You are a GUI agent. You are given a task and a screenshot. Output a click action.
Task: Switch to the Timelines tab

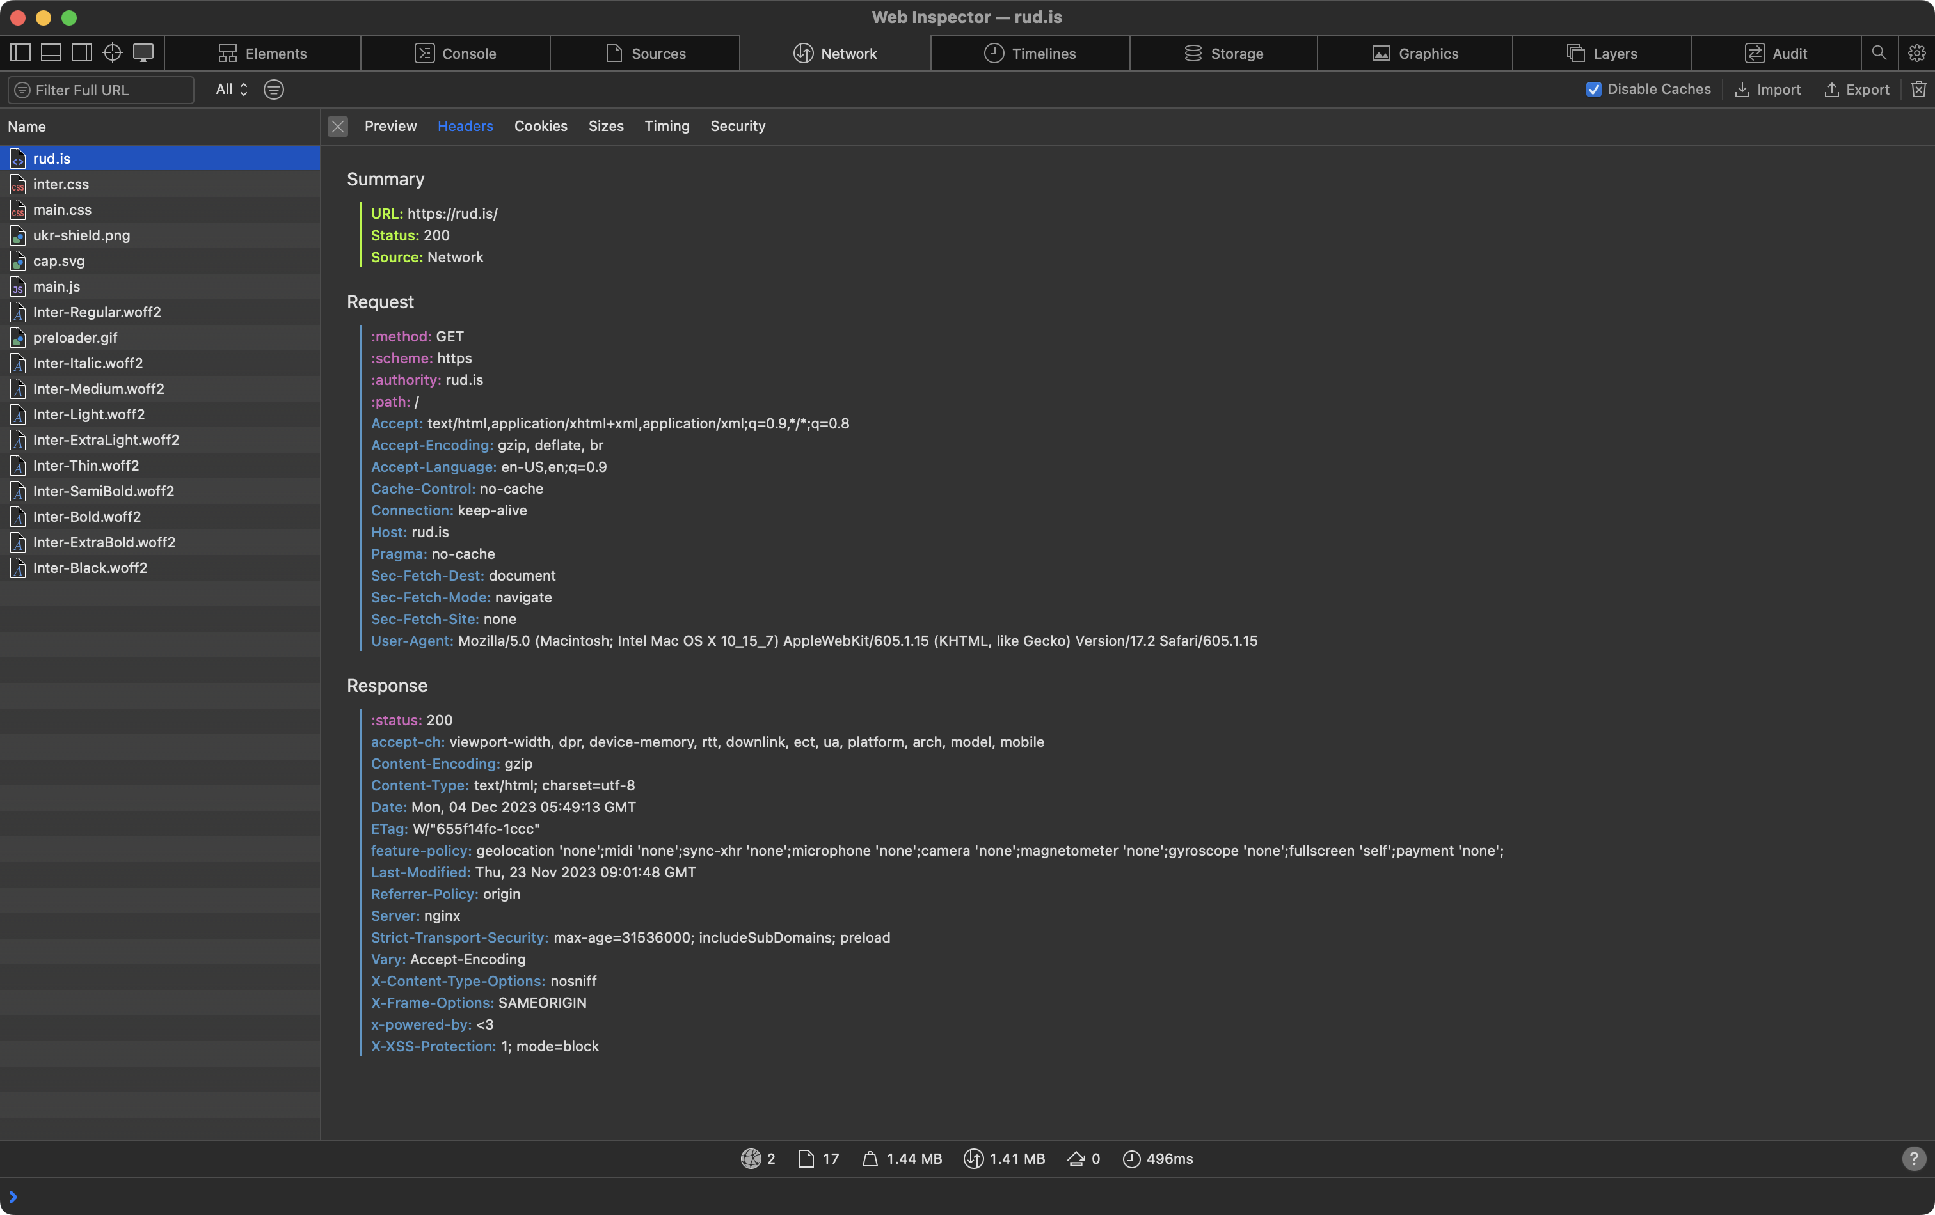tap(1030, 53)
